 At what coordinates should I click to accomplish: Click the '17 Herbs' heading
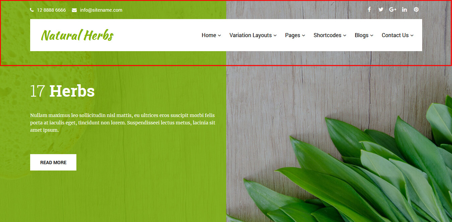pyautogui.click(x=62, y=91)
